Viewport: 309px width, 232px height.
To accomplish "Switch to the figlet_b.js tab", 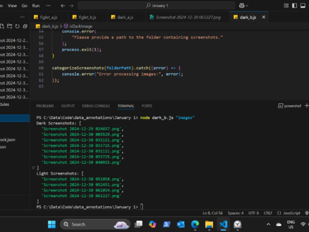I will pyautogui.click(x=88, y=18).
